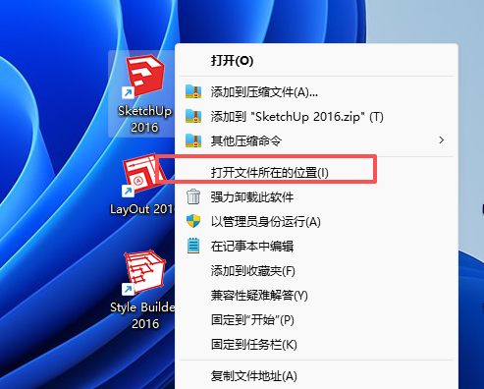This screenshot has height=389, width=484.
Task: Click the archive icon beside 其他压缩命令
Action: 193,140
